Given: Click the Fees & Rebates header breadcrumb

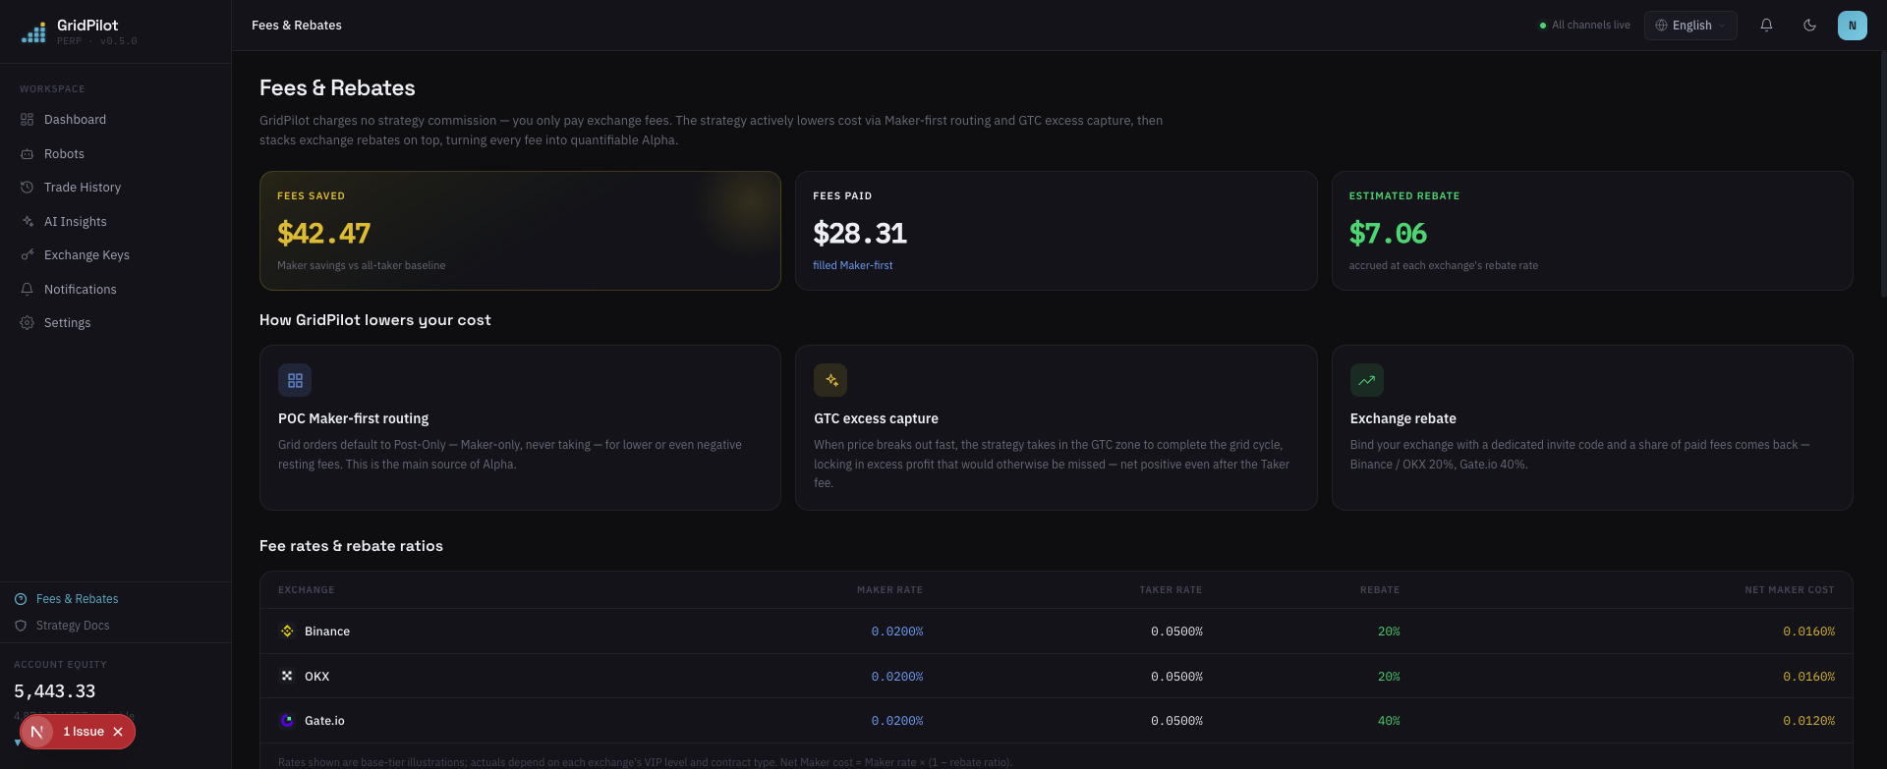Looking at the screenshot, I should pyautogui.click(x=297, y=26).
